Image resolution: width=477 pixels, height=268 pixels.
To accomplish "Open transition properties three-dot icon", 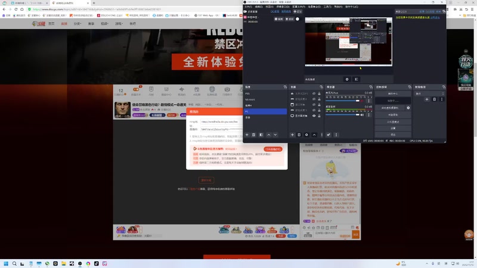I will 442,99.
